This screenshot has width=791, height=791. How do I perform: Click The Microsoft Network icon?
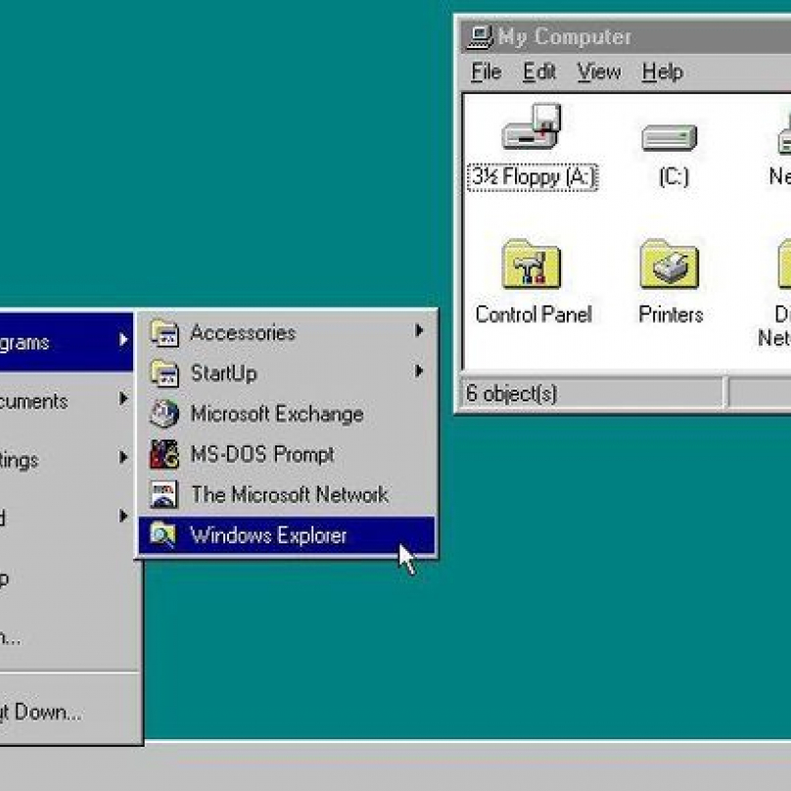coord(164,494)
